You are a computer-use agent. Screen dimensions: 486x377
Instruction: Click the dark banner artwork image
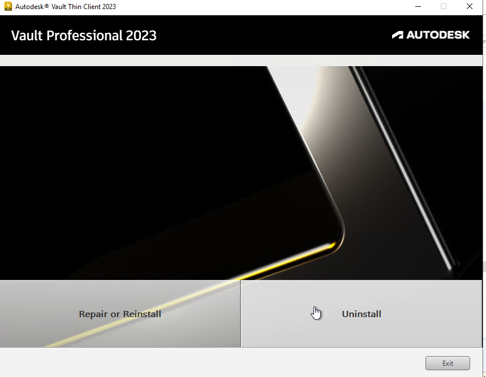coord(241,173)
